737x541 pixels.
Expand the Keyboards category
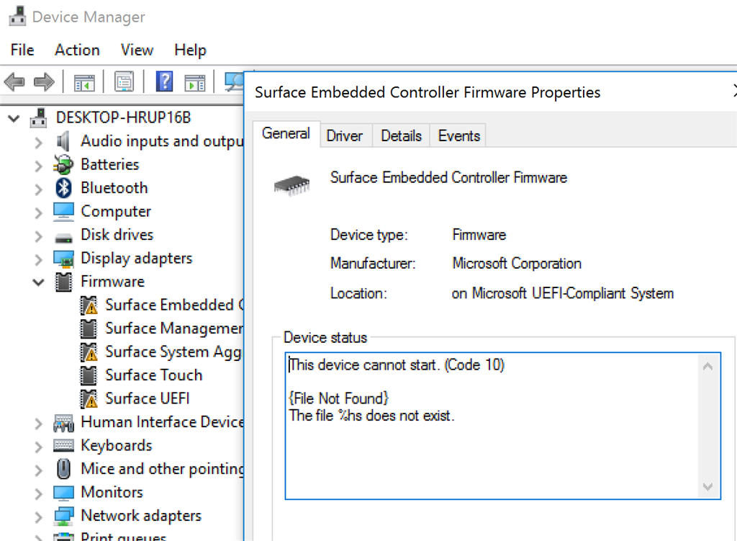pyautogui.click(x=39, y=447)
